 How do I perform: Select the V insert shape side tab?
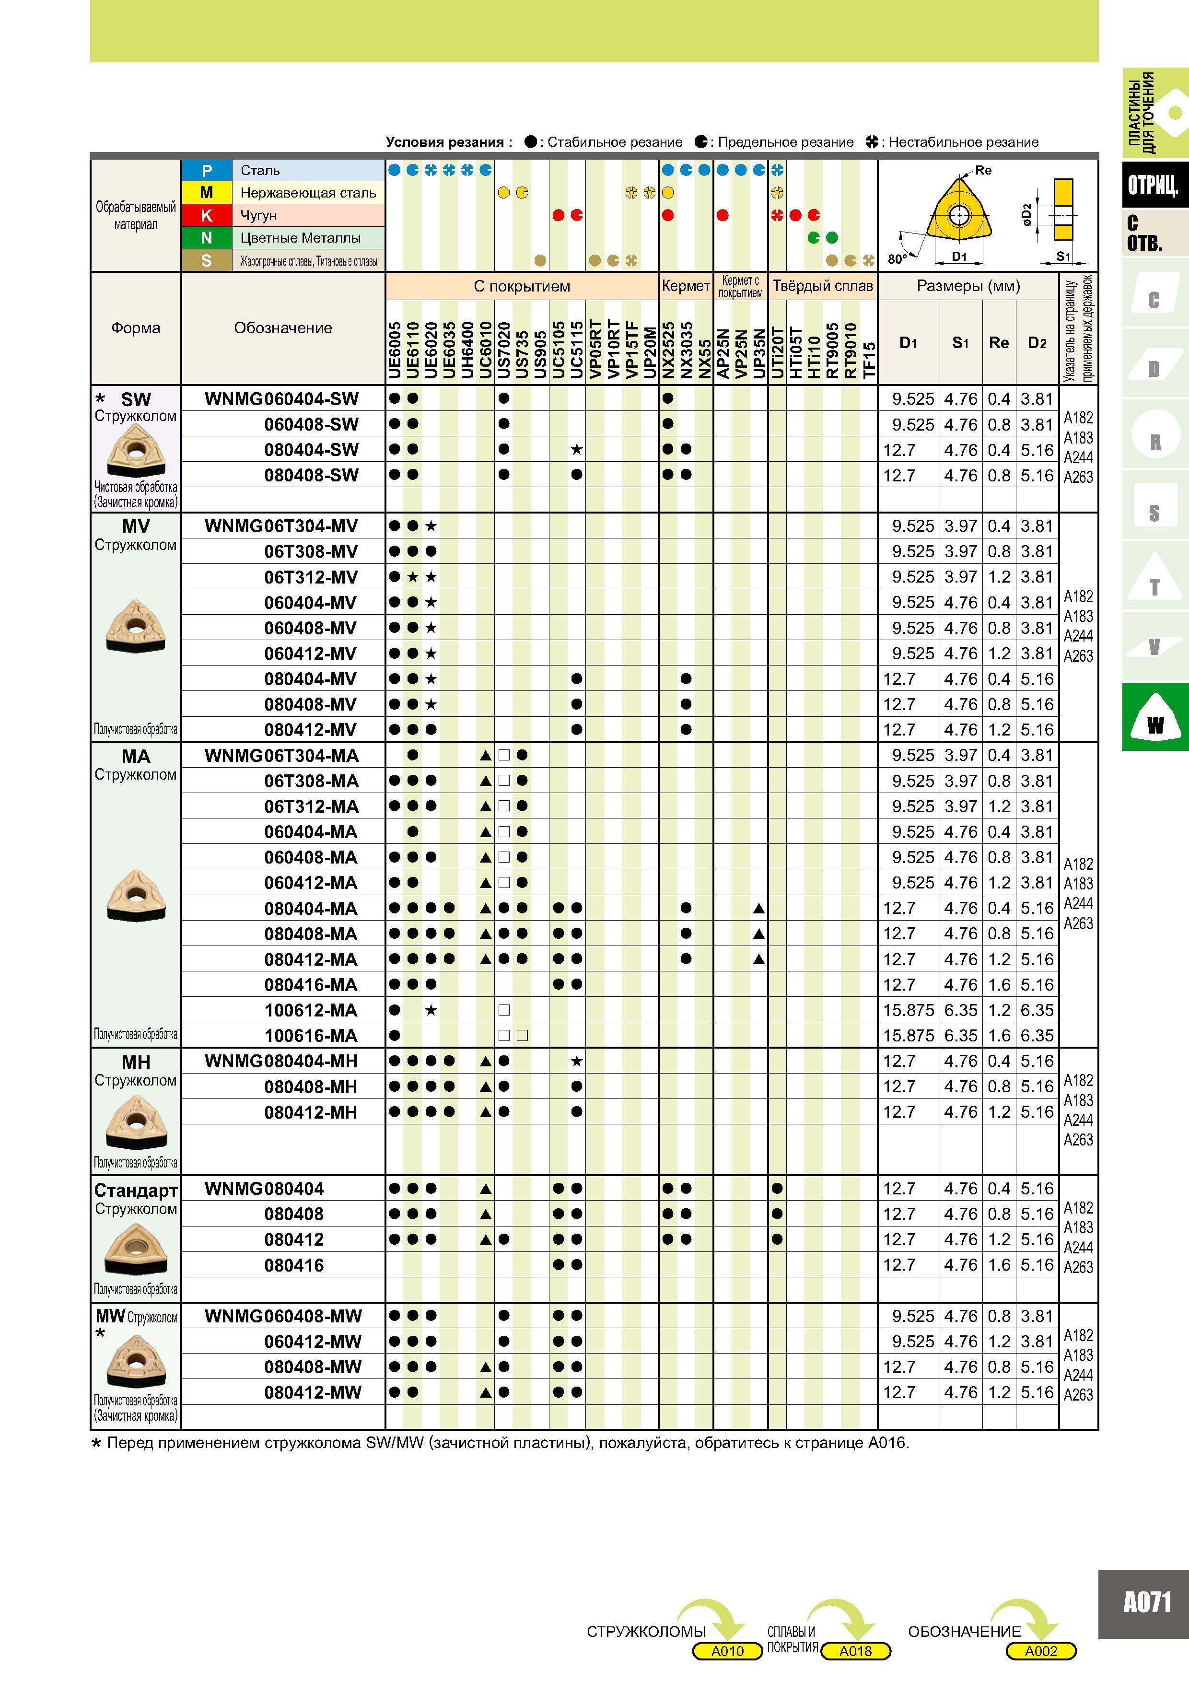click(x=1154, y=646)
